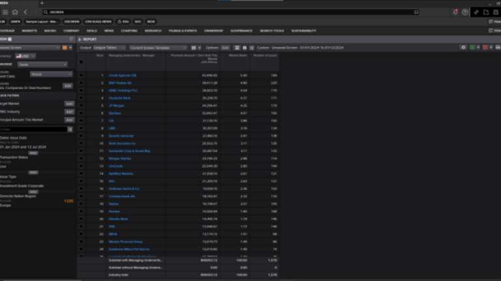Image resolution: width=501 pixels, height=281 pixels.
Task: Open report settings gear icon
Action: tap(463, 47)
